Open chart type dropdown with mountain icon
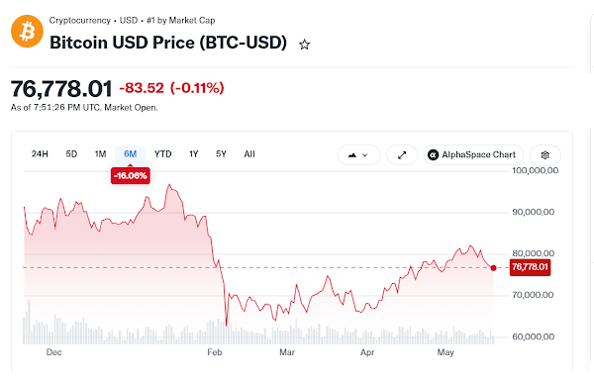 coord(358,155)
